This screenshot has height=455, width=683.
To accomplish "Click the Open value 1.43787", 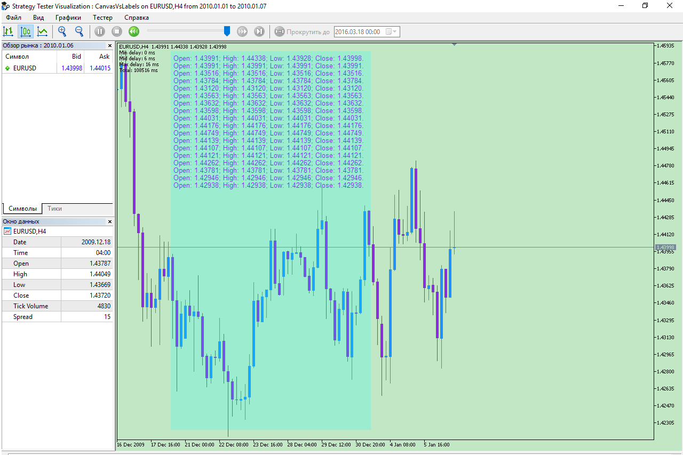I will [100, 263].
